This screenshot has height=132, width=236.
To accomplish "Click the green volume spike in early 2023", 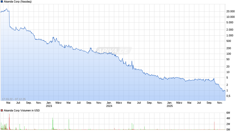I will tap(53, 123).
